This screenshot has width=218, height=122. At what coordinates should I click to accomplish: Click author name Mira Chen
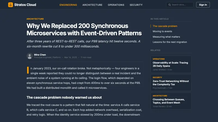click(x=40, y=55)
